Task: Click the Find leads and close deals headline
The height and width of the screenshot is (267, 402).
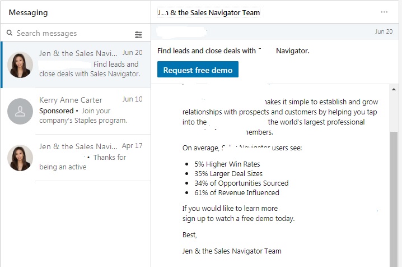Action: point(233,51)
